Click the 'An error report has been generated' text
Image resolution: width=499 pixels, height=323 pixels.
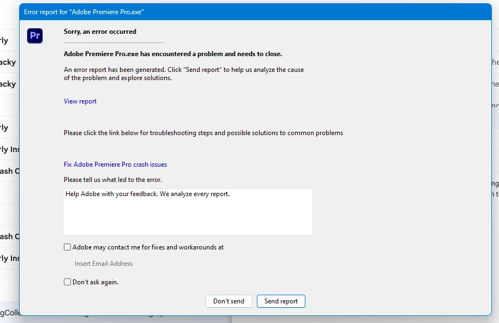point(184,74)
